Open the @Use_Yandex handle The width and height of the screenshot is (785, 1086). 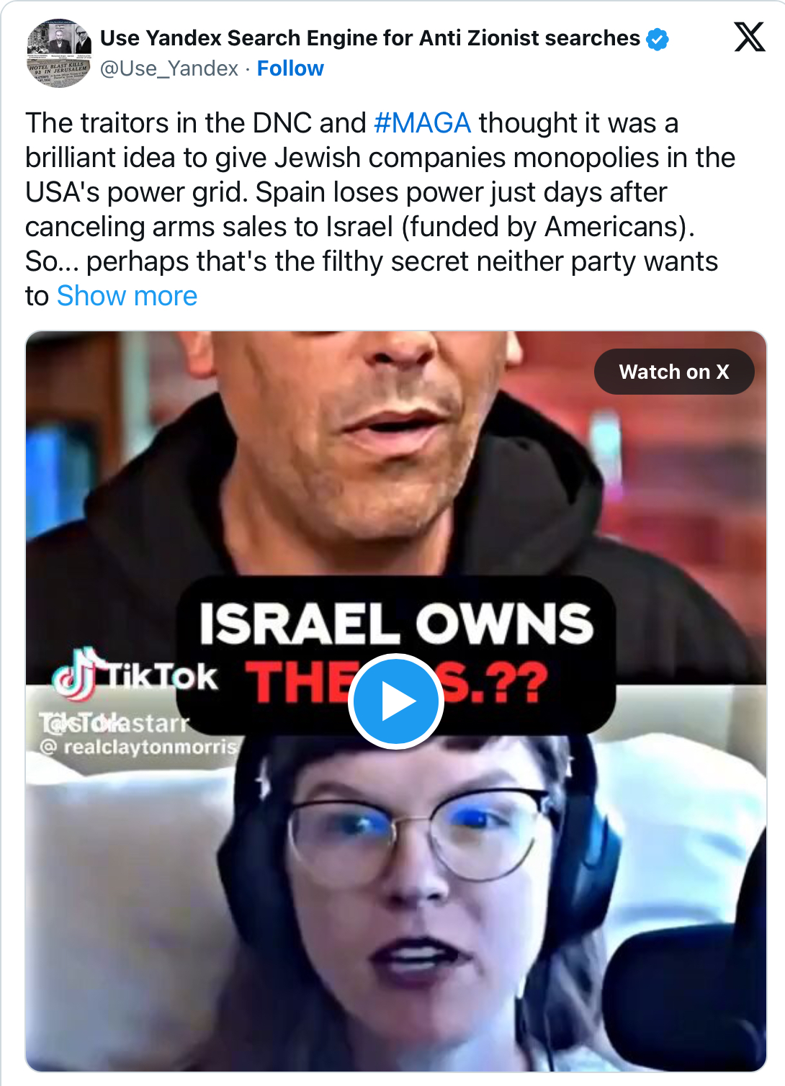(169, 68)
